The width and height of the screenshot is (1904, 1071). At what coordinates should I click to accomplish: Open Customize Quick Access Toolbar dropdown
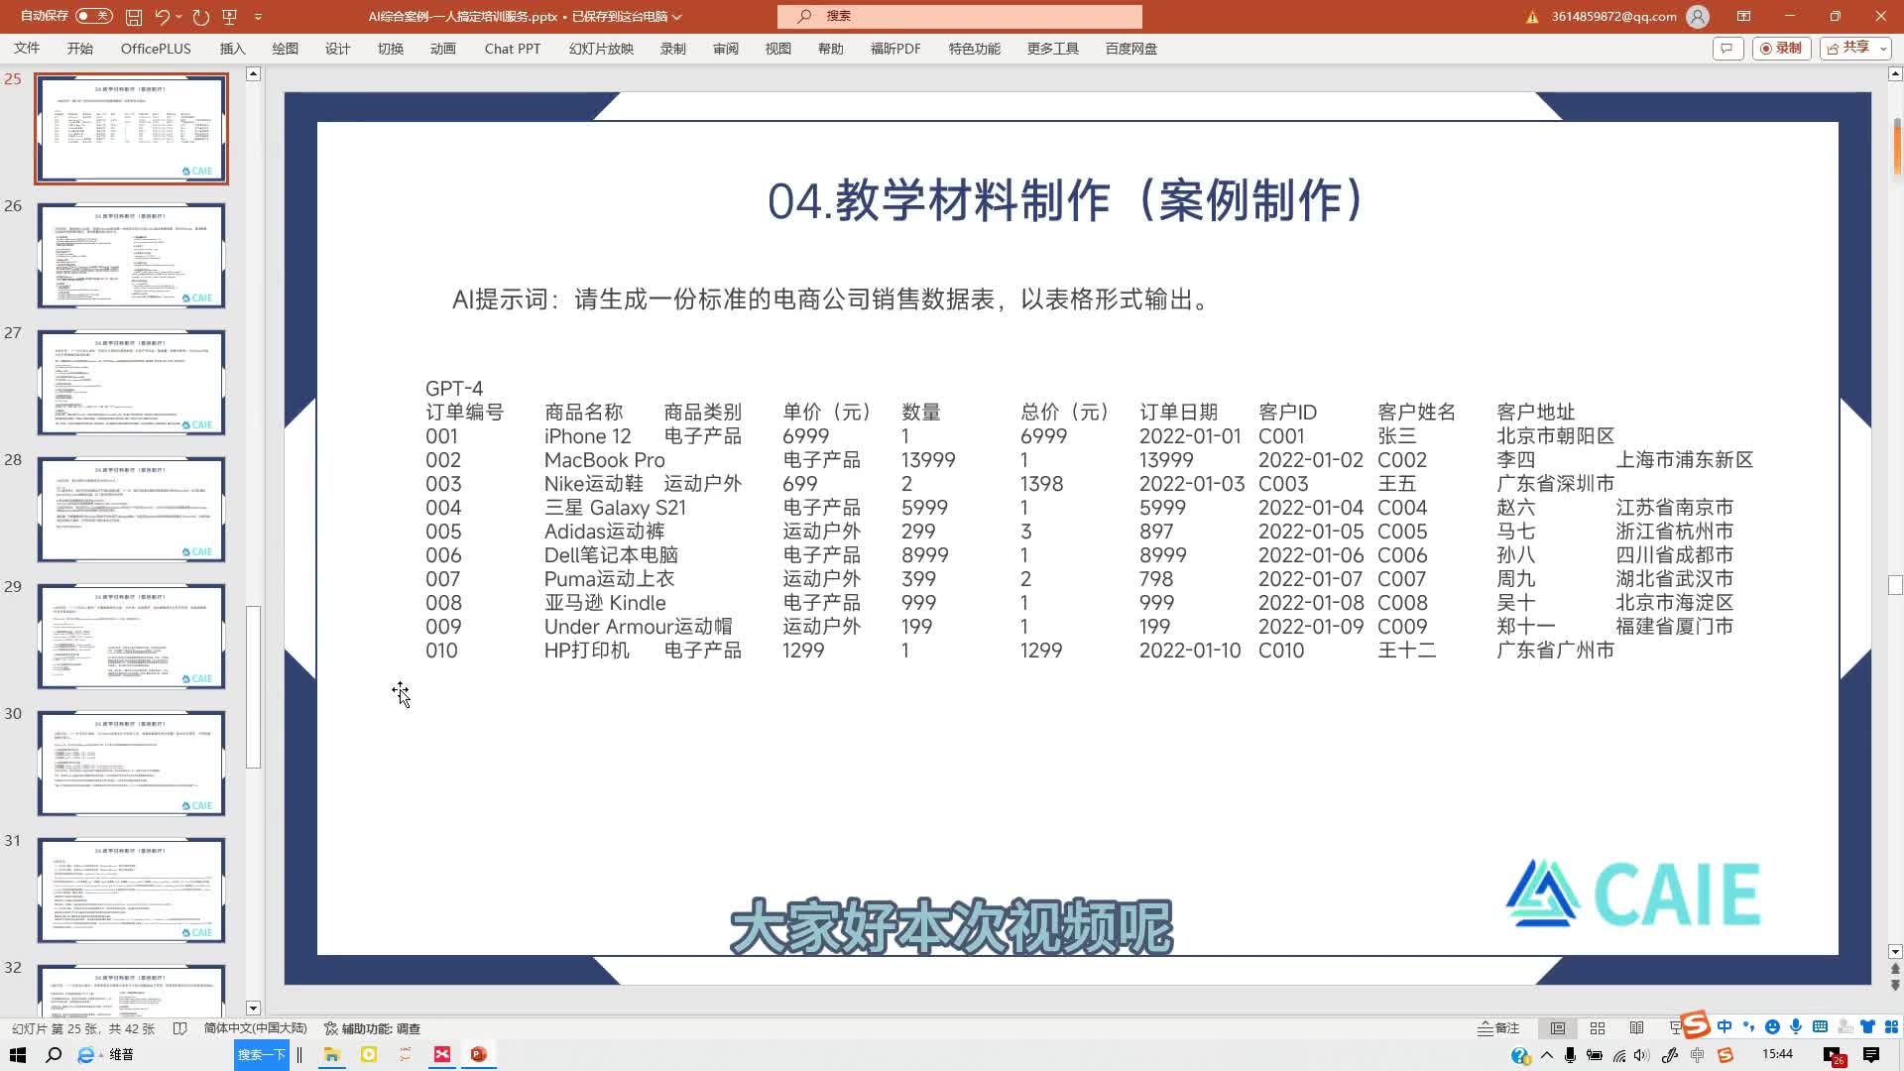(x=258, y=17)
